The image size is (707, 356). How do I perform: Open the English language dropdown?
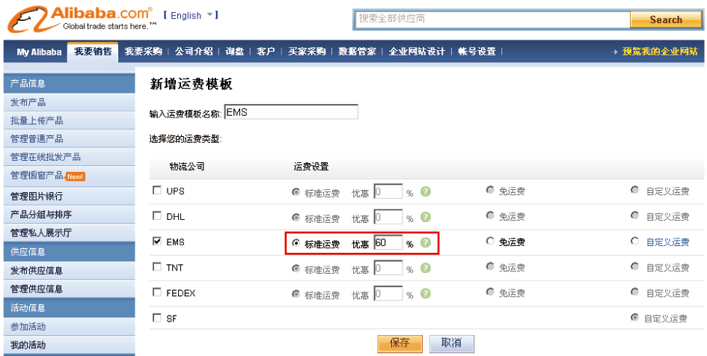click(191, 15)
